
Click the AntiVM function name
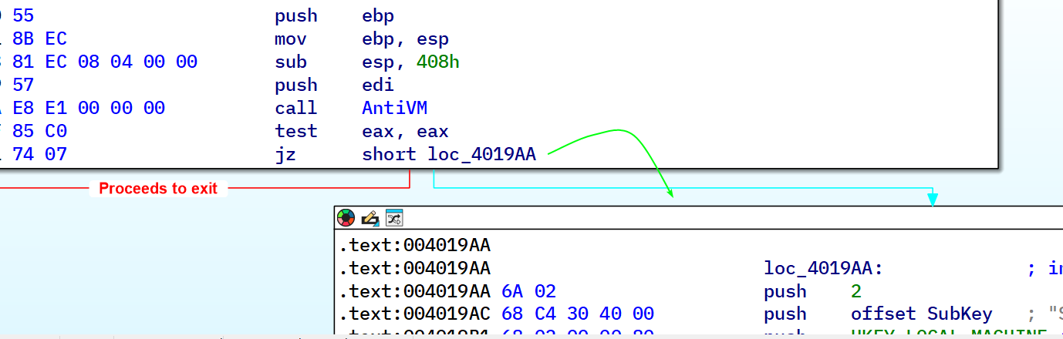pyautogui.click(x=394, y=109)
